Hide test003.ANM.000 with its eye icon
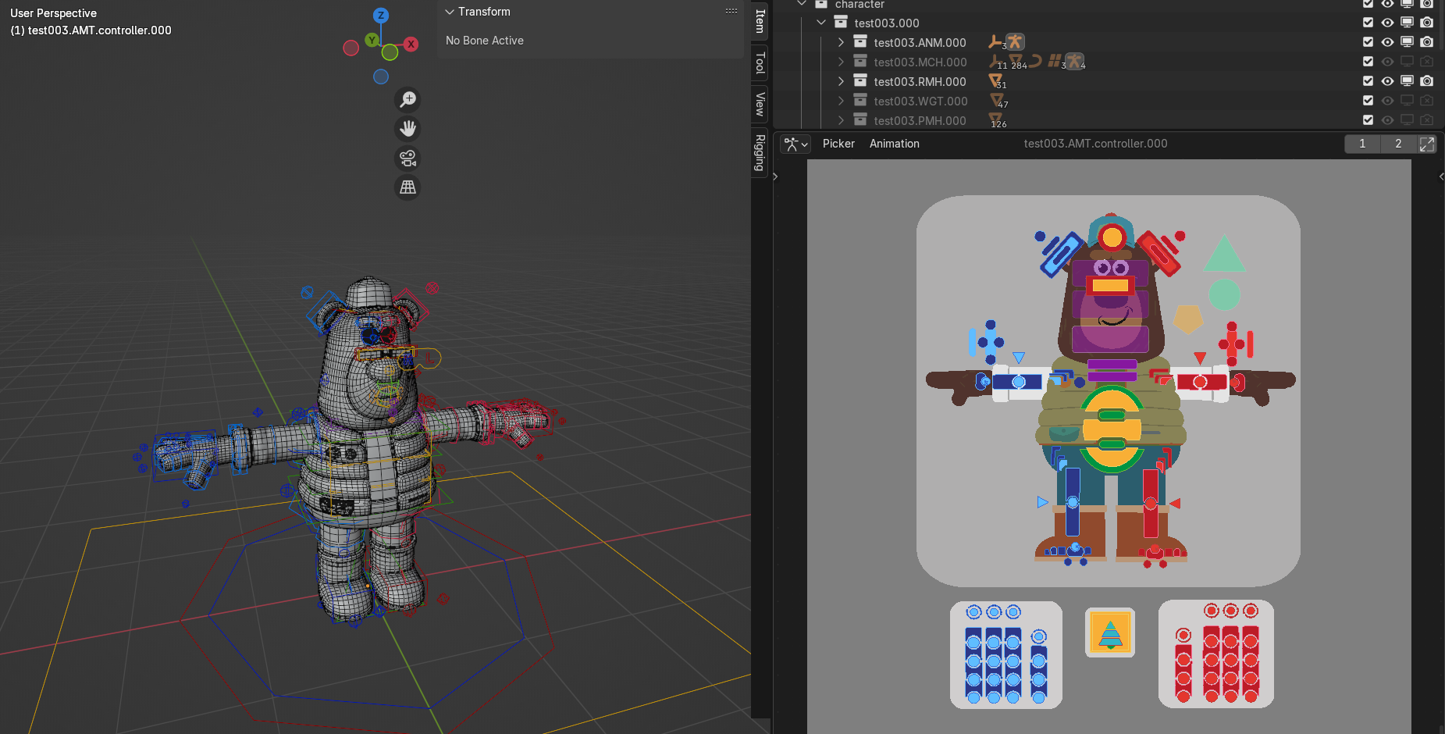 [1387, 42]
